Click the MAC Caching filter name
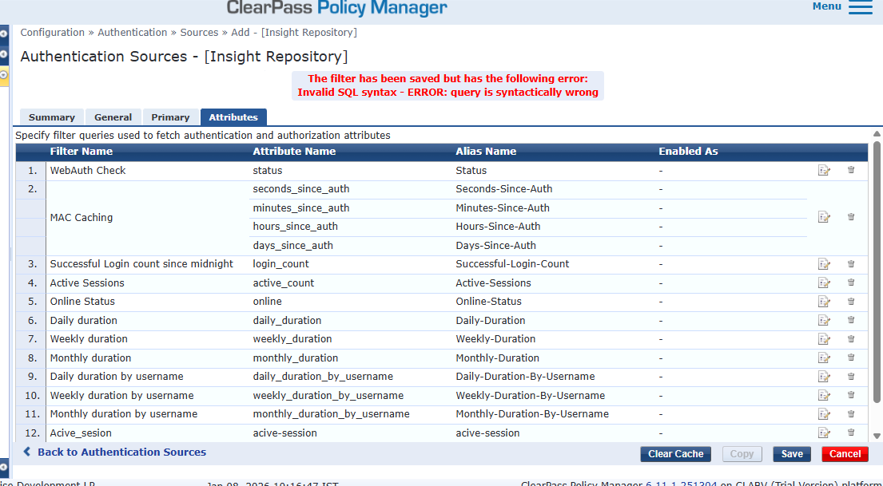The height and width of the screenshot is (486, 883). 81,218
